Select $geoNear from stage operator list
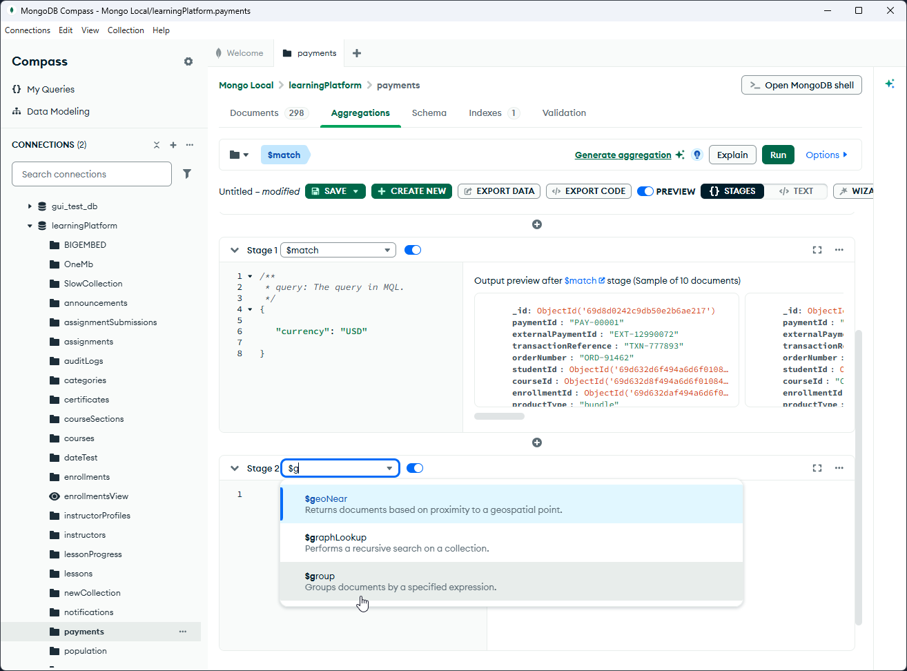907x671 pixels. point(511,504)
